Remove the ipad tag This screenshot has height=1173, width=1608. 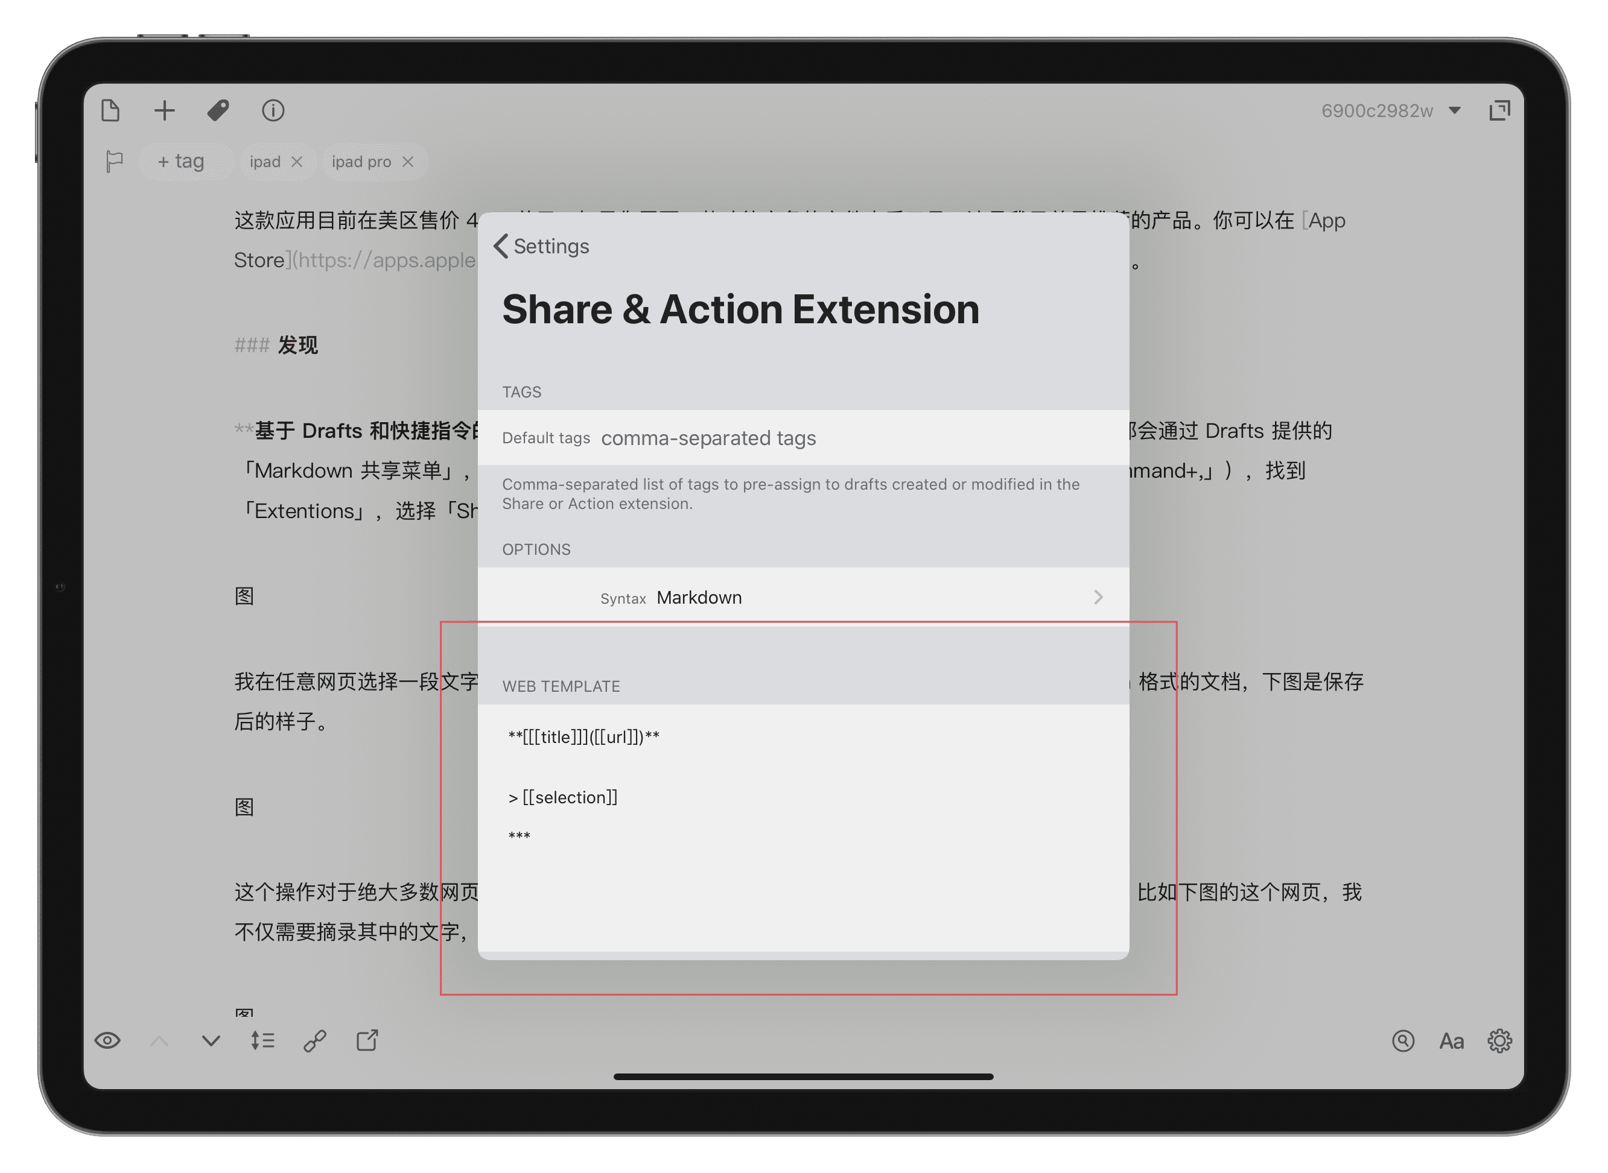pos(297,162)
